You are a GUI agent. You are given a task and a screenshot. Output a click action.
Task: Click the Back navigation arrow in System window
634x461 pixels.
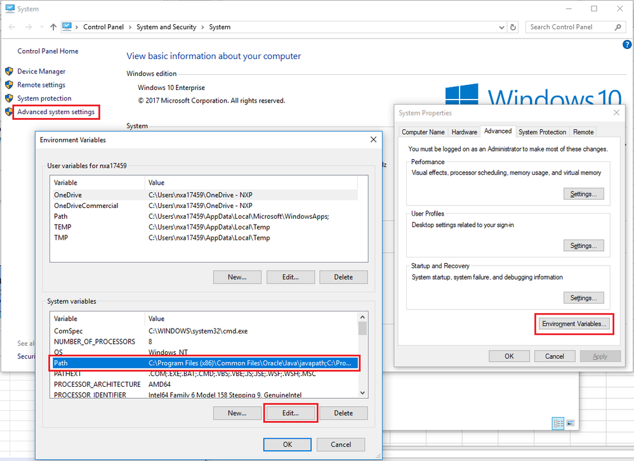[11, 27]
